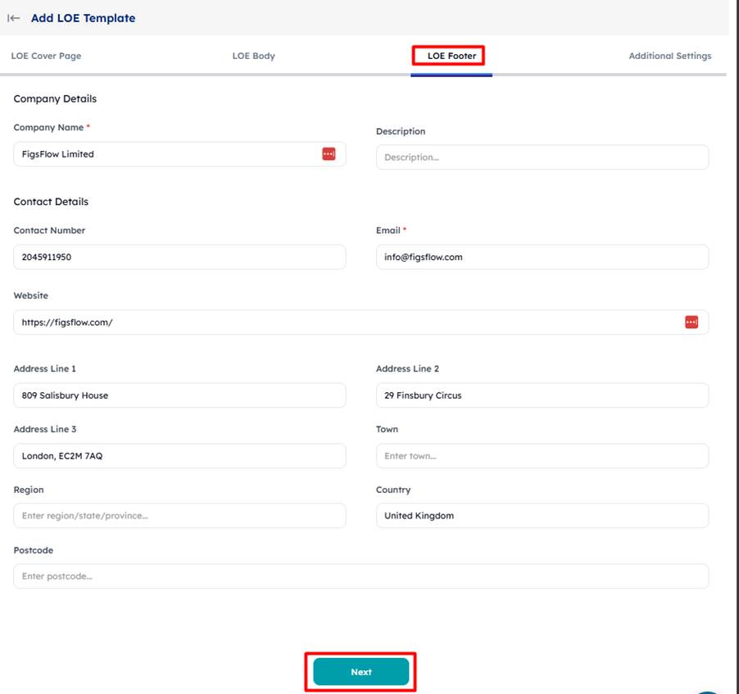This screenshot has width=739, height=694.
Task: Select the Contact Number field
Action: pyautogui.click(x=179, y=257)
